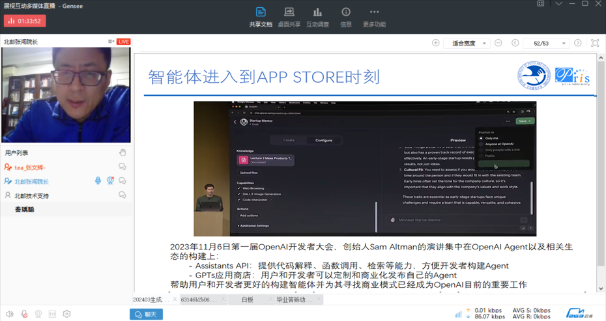This screenshot has width=606, height=321.
Task: Open the 聊天 chat button
Action: coord(146,314)
